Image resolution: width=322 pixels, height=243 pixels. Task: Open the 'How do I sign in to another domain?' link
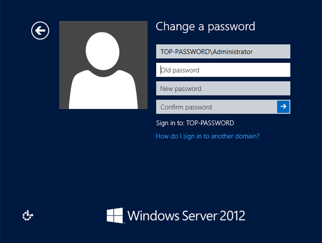coord(208,136)
